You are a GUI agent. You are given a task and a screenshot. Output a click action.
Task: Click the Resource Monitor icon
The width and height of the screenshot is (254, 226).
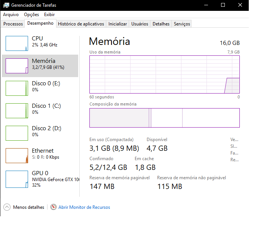click(x=53, y=207)
